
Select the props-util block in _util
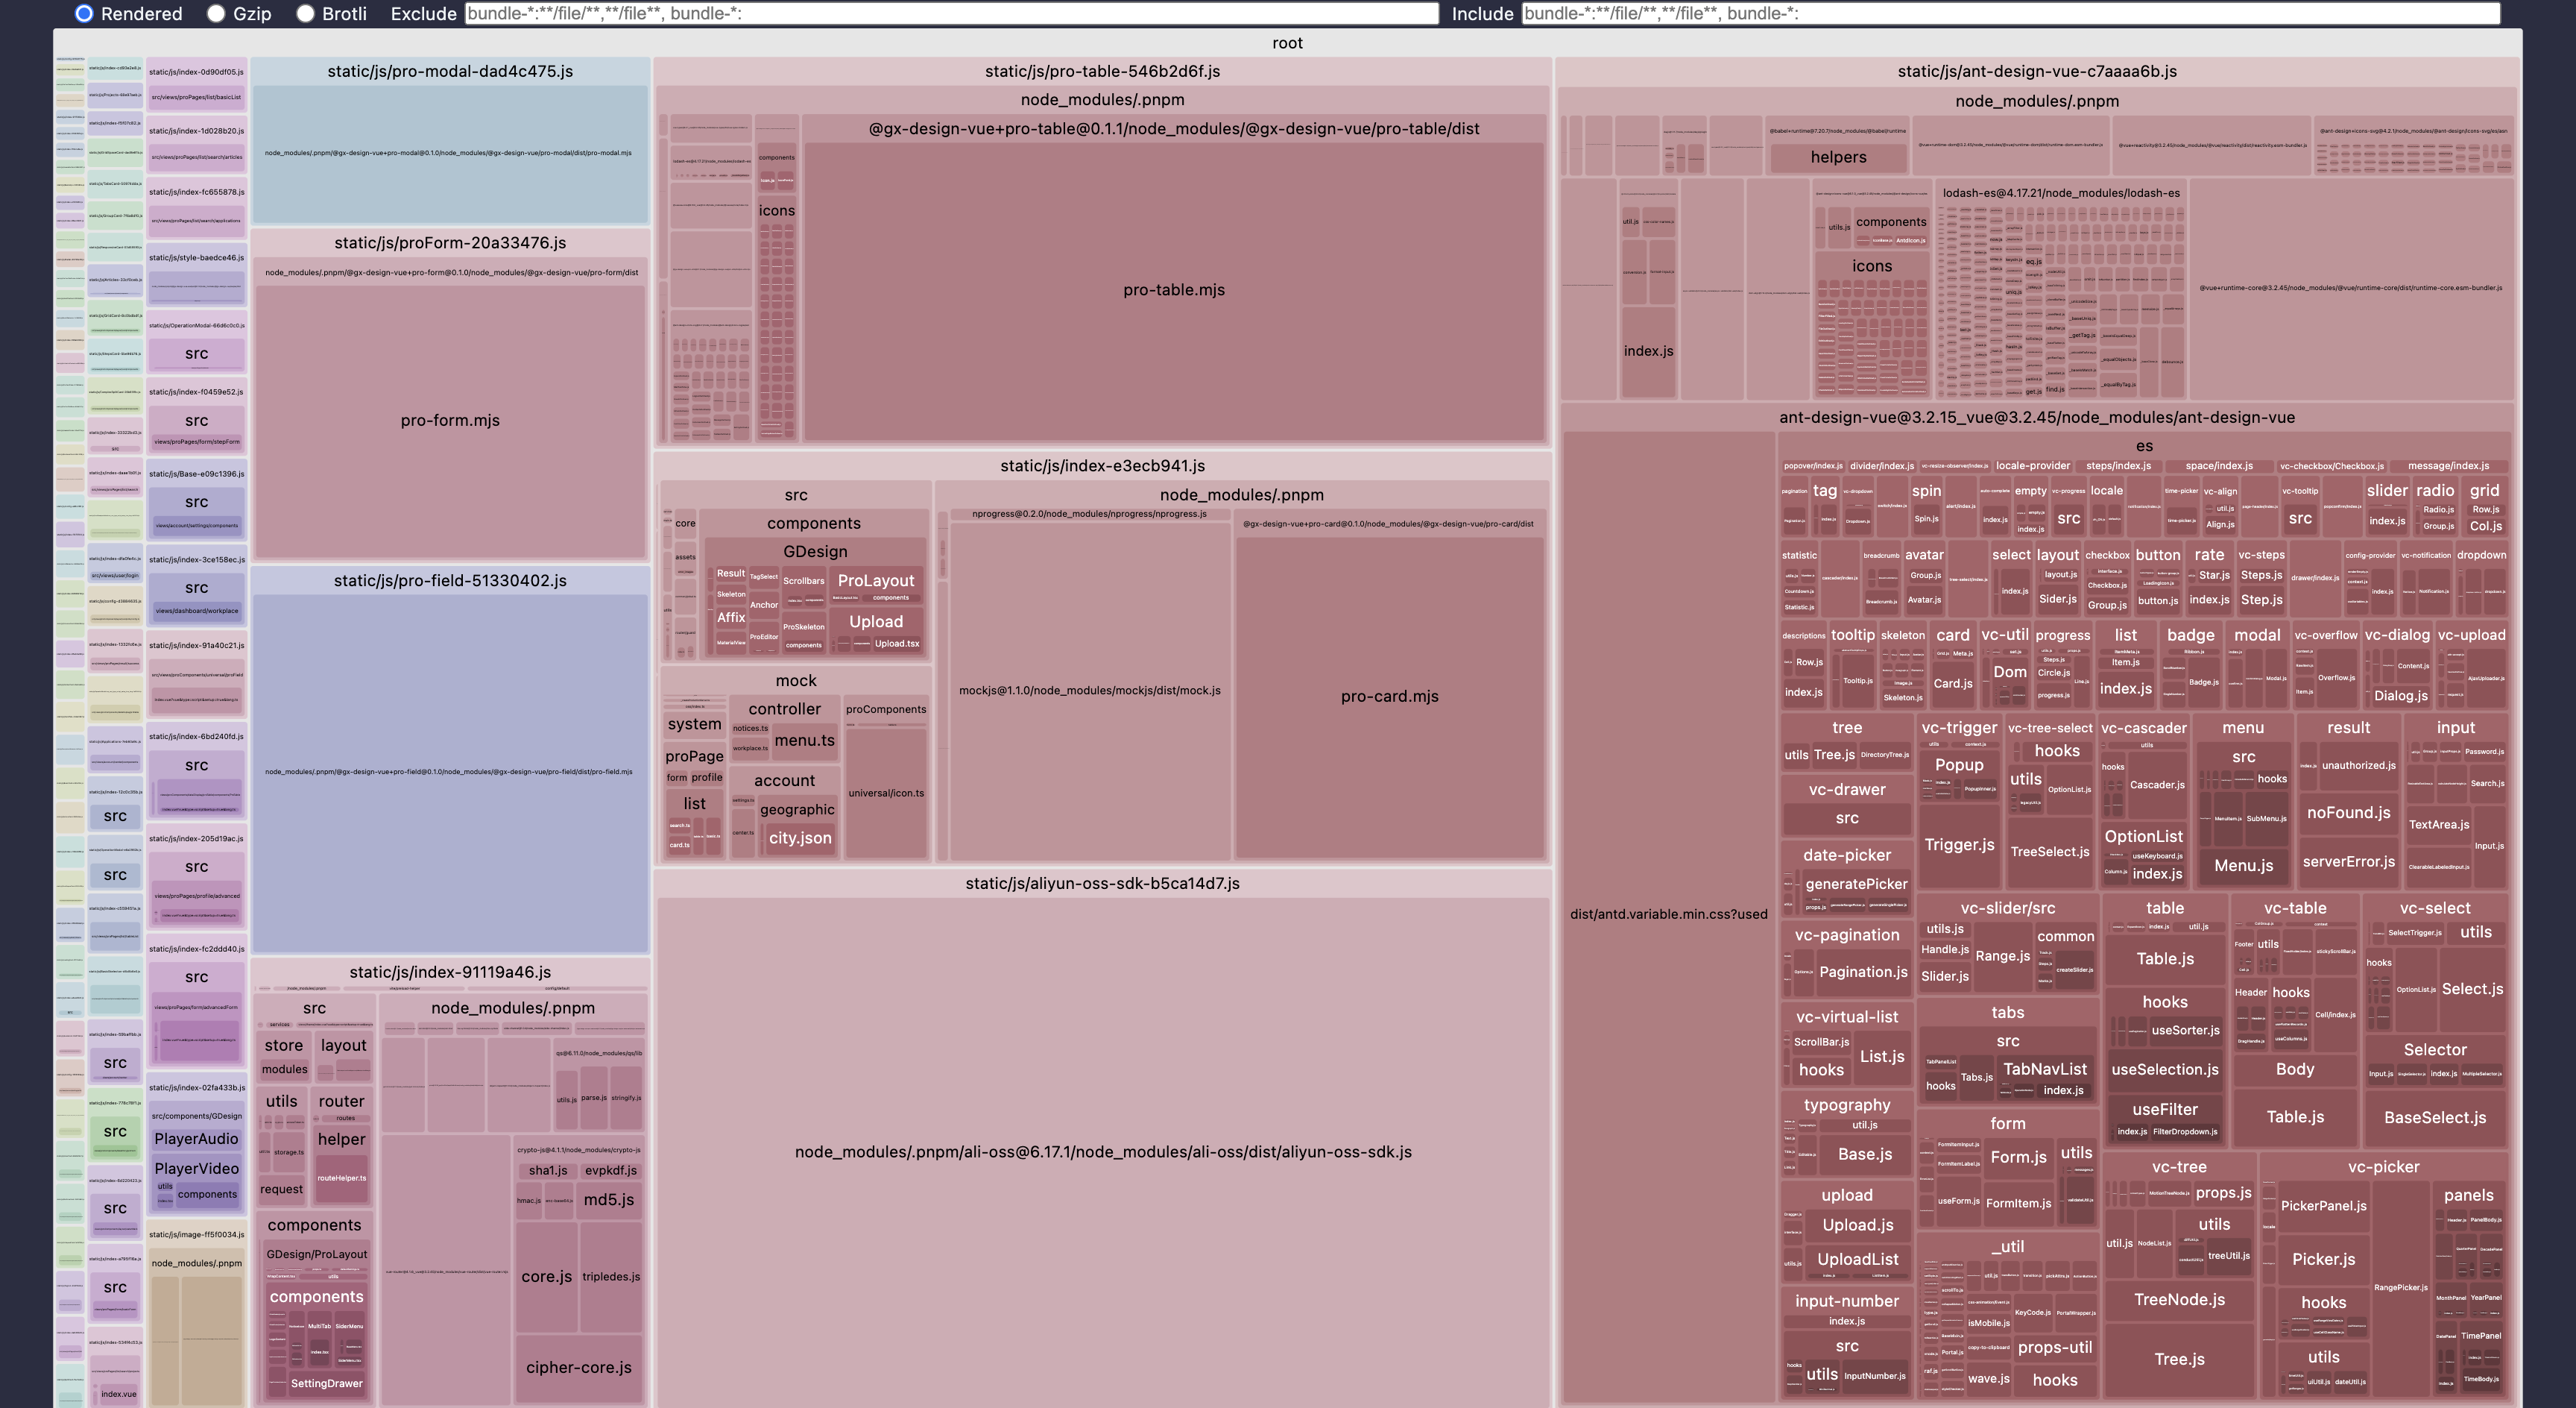2054,1348
